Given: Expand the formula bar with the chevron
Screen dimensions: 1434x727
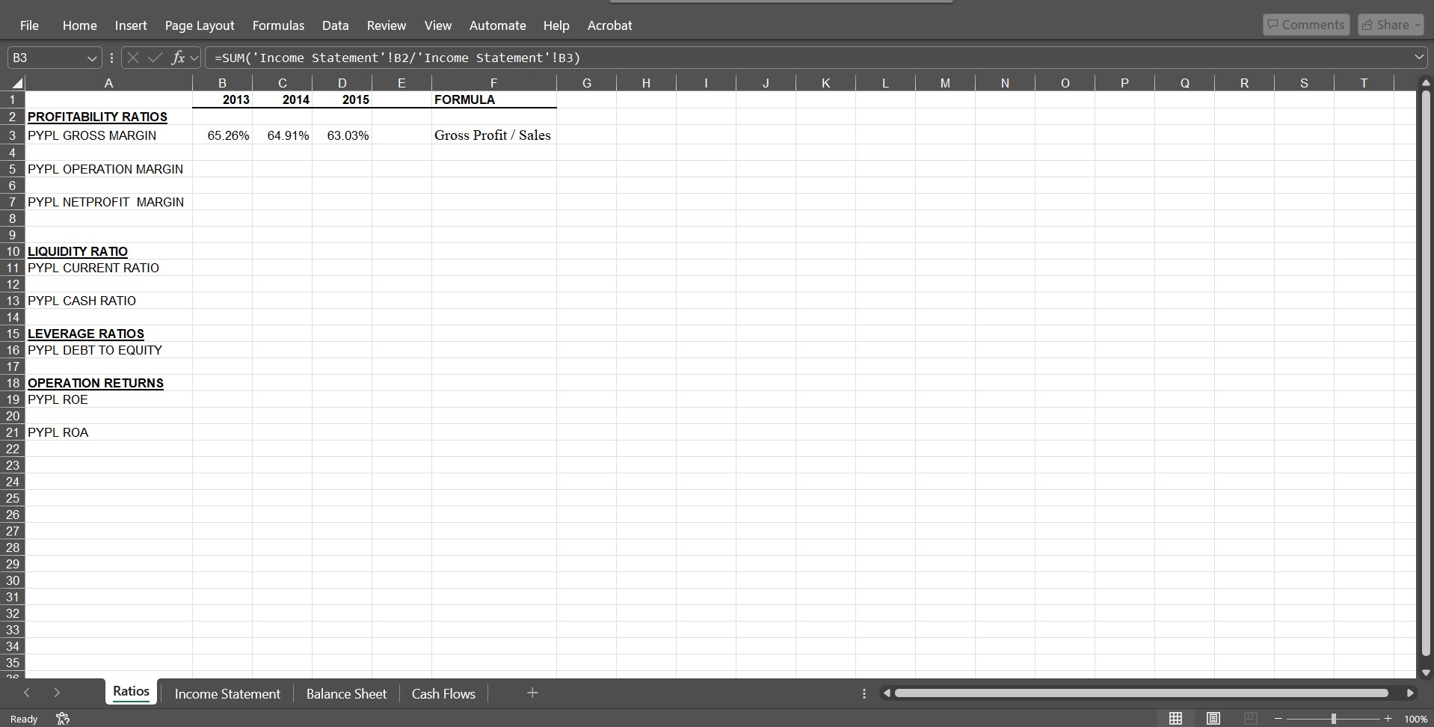Looking at the screenshot, I should point(1418,57).
